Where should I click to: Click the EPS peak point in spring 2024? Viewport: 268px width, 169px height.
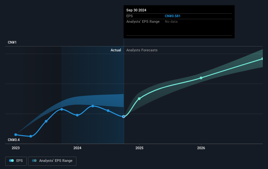(x=93, y=106)
